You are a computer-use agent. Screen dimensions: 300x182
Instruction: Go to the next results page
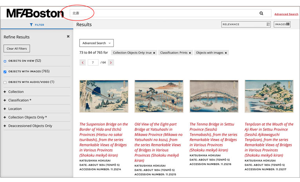click(x=111, y=62)
